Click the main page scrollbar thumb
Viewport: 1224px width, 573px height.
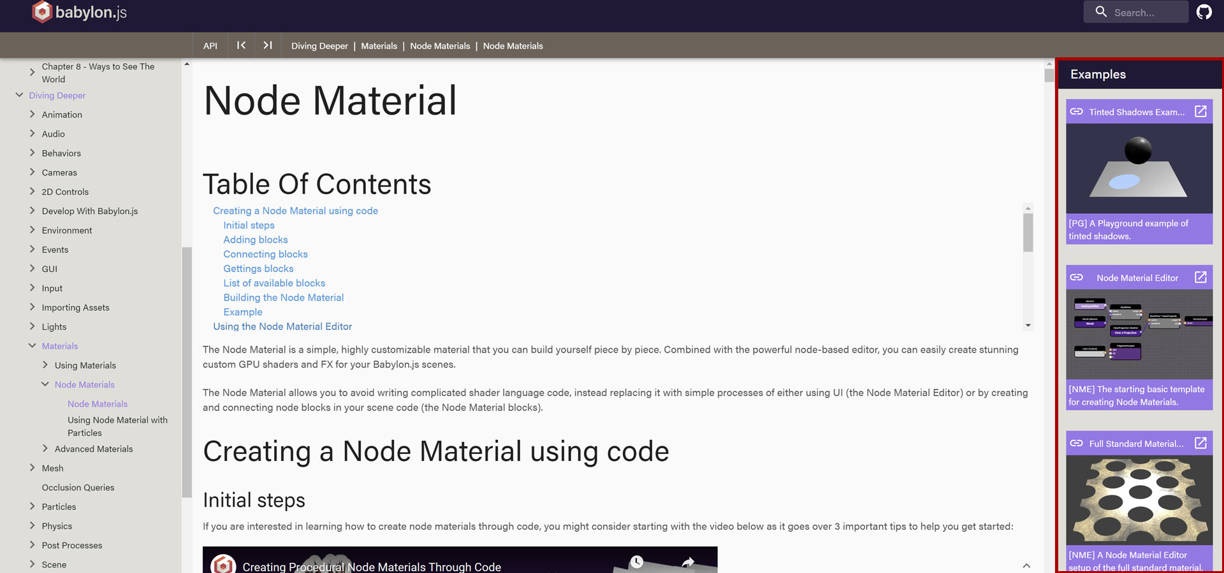pos(1049,75)
